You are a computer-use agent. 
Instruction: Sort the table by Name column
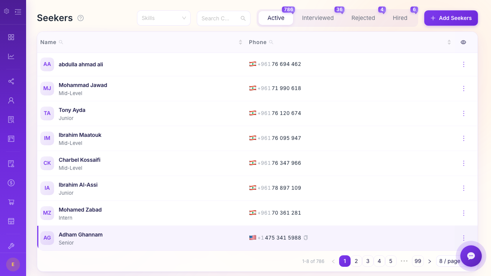[x=240, y=42]
